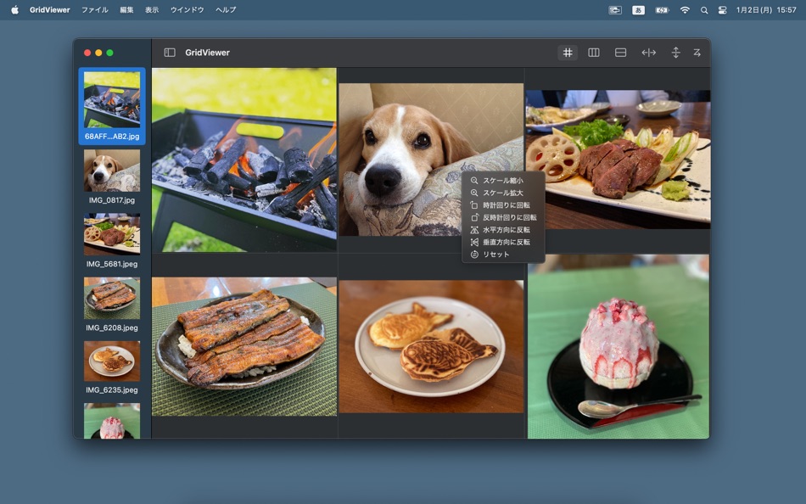
Task: Click the grilled eel bowl photo in the grid
Action: click(244, 347)
